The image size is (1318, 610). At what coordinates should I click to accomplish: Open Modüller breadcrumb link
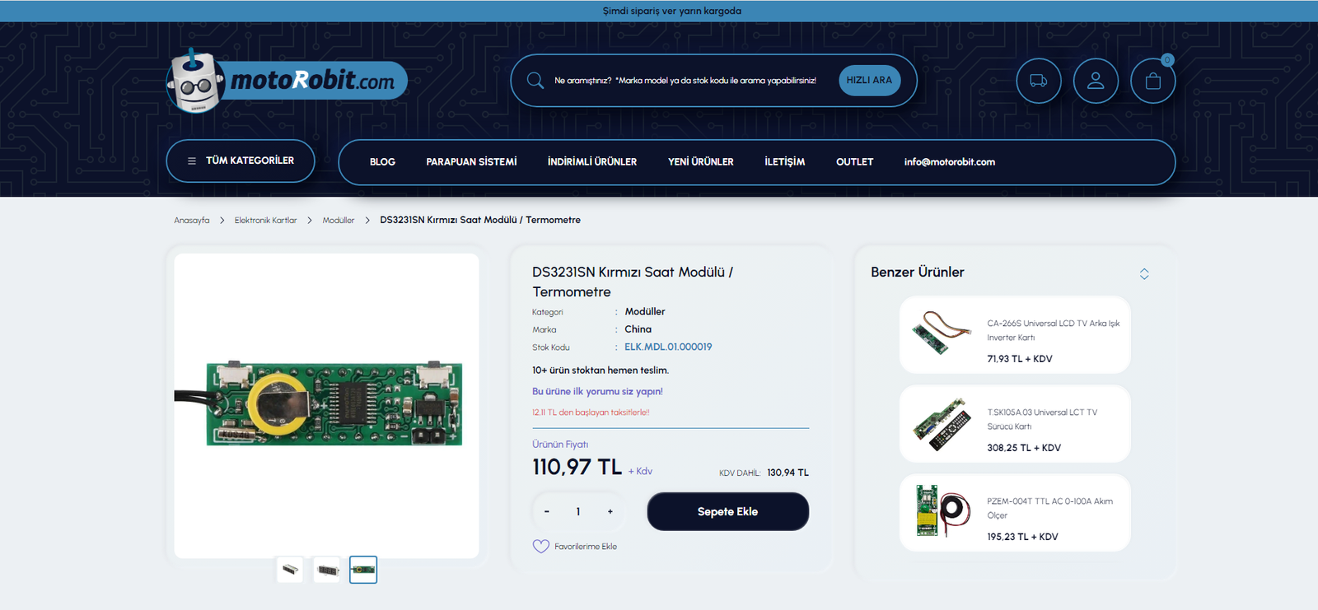339,221
